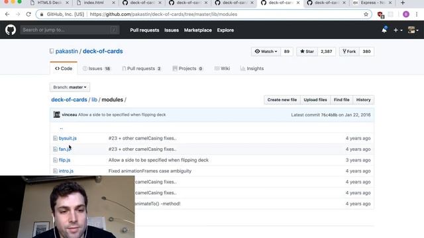
Task: Fork the repository
Action: 349,52
